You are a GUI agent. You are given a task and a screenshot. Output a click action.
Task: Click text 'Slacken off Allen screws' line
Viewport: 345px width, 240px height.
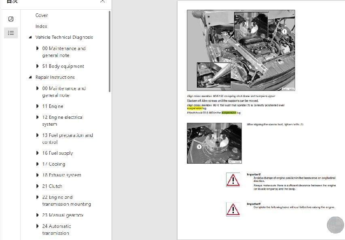point(223,101)
